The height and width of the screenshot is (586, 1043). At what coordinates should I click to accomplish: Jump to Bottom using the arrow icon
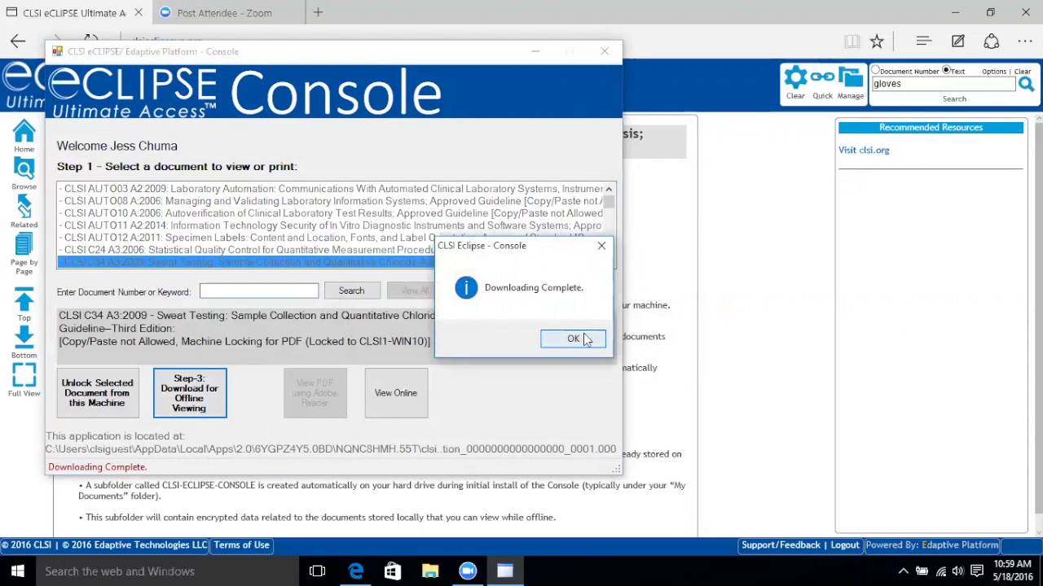click(24, 343)
